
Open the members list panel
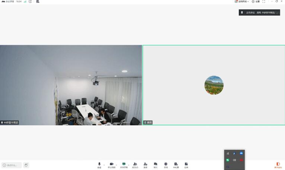tap(135, 164)
